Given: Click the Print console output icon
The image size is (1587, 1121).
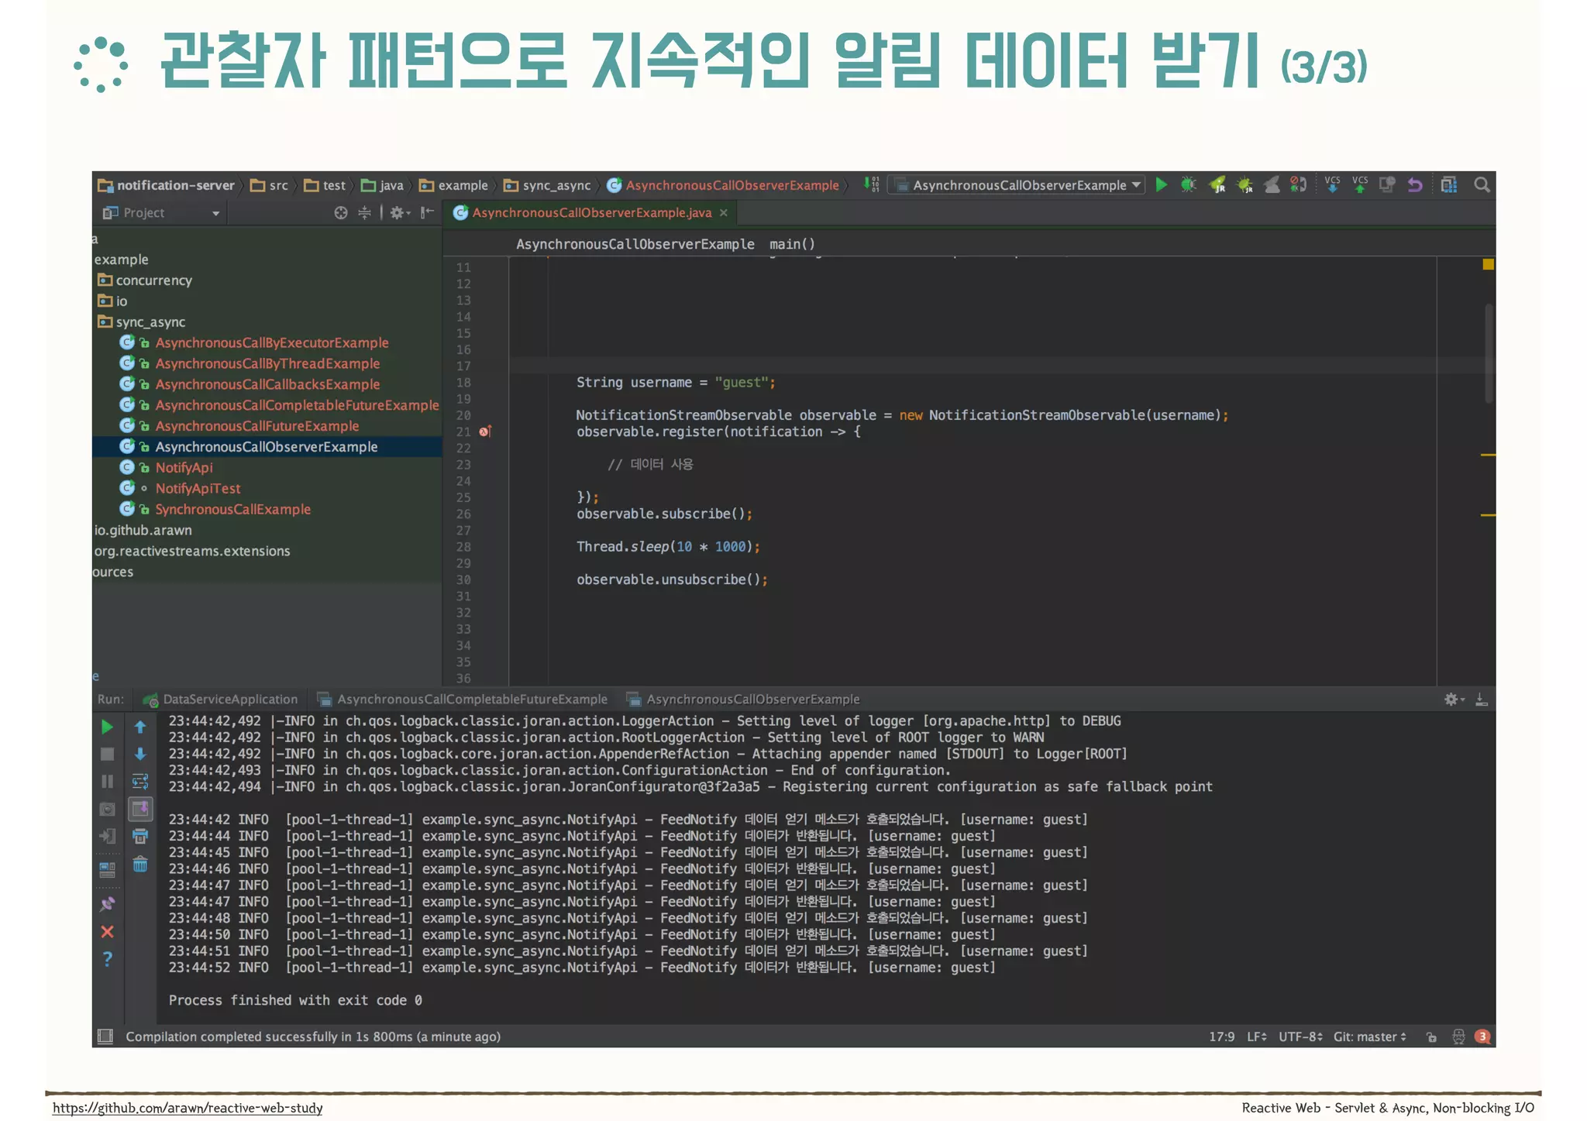Looking at the screenshot, I should (140, 836).
